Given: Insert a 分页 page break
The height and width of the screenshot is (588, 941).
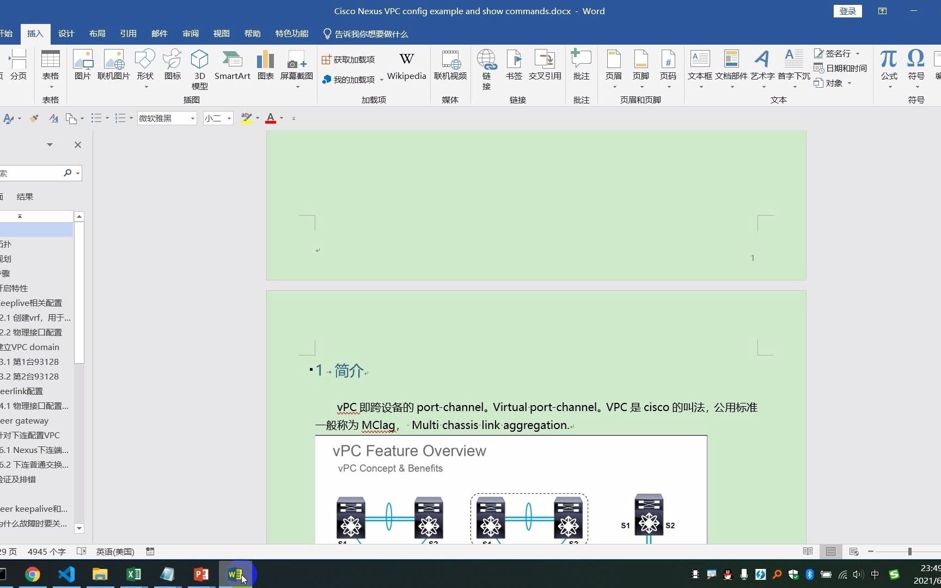Looking at the screenshot, I should click(x=19, y=65).
